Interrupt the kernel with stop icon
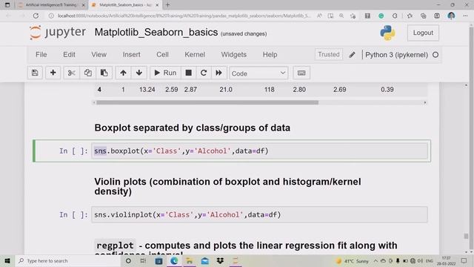The width and height of the screenshot is (474, 267). pos(188,73)
